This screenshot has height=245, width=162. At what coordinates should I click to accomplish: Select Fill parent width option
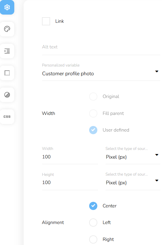pos(93,113)
